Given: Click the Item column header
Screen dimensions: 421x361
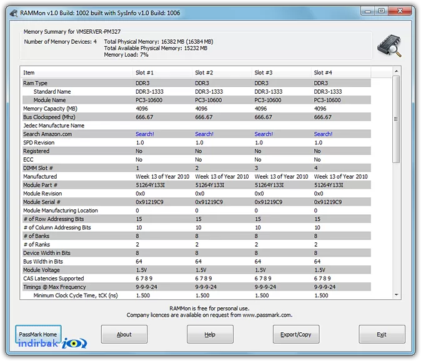Looking at the screenshot, I should point(76,72).
